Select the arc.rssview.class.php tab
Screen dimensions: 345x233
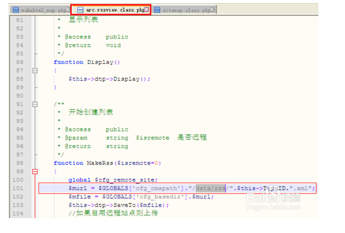pyautogui.click(x=111, y=10)
